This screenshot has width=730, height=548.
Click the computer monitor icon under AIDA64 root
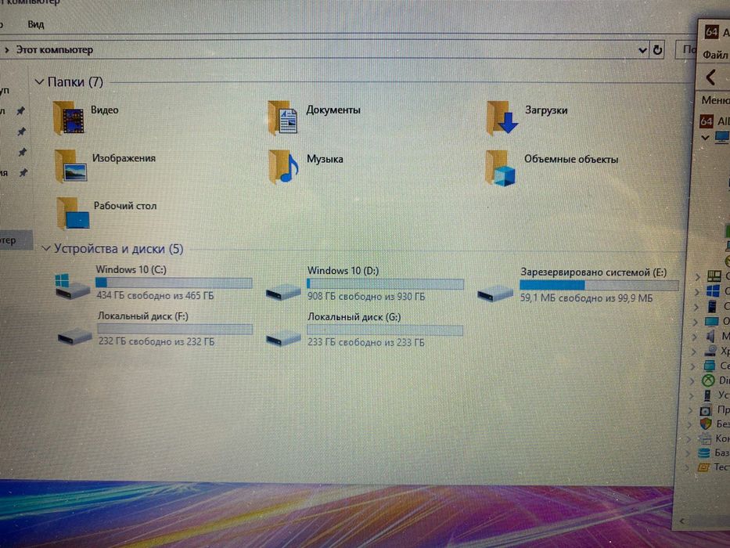coord(722,137)
